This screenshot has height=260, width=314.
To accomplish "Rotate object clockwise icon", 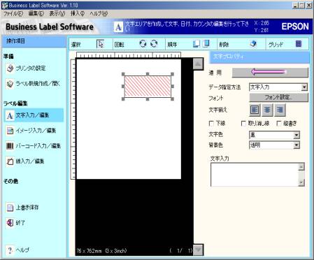I will 154,43.
